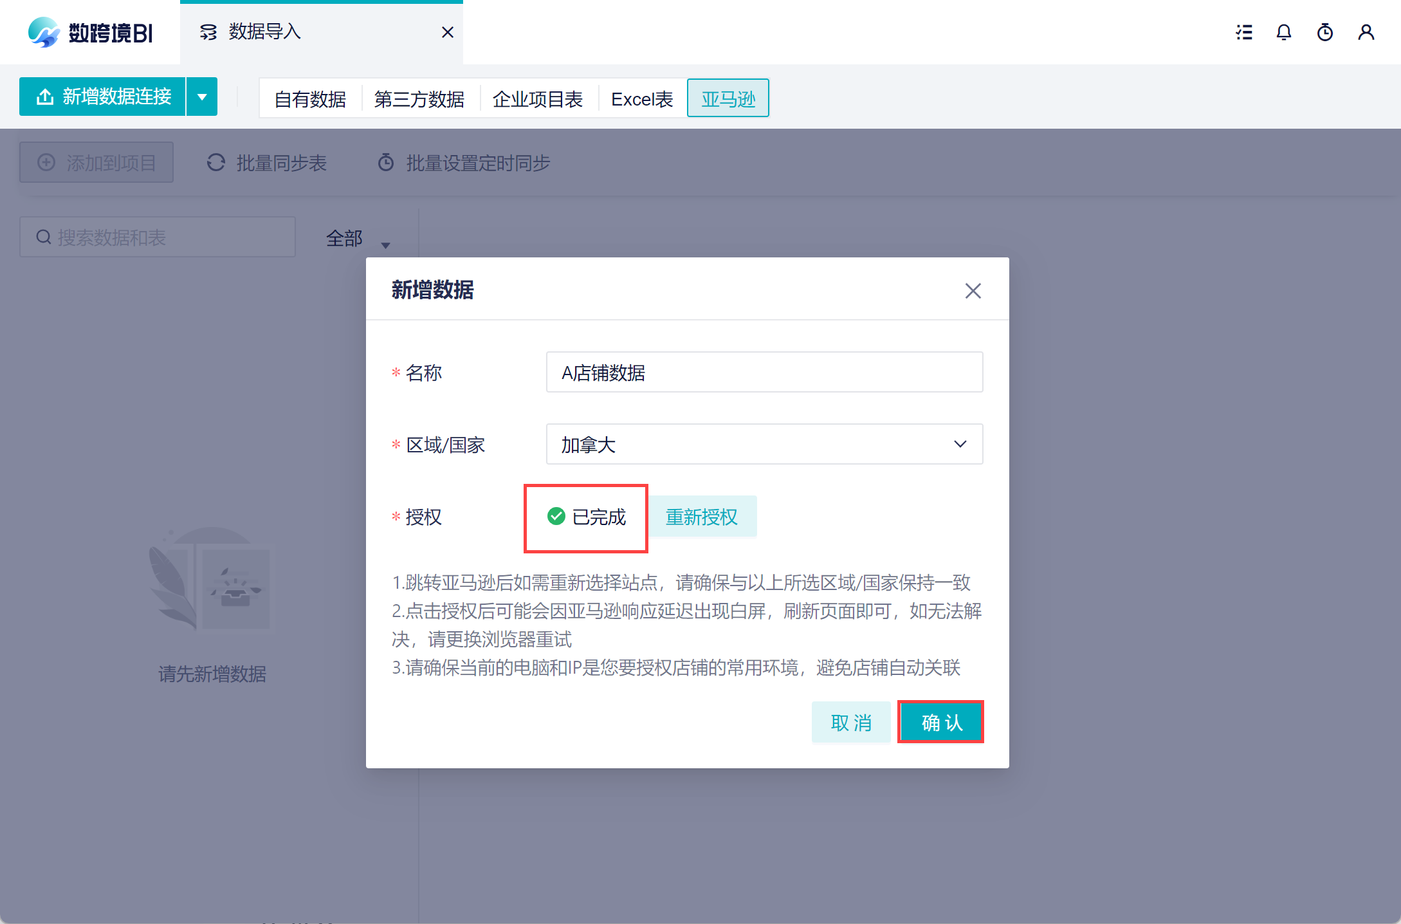Click the timer clock icon in header
Image resolution: width=1401 pixels, height=924 pixels.
1325,32
